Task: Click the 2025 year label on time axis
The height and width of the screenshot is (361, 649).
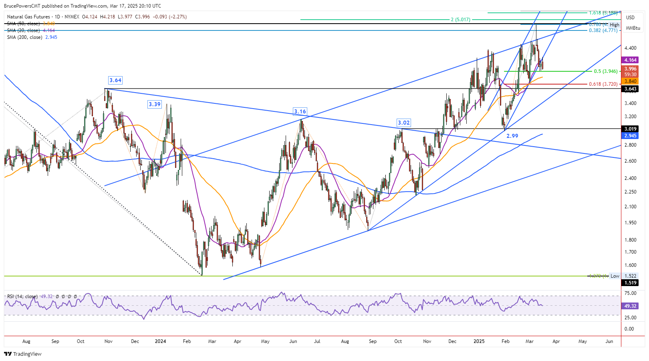Action: 479,341
